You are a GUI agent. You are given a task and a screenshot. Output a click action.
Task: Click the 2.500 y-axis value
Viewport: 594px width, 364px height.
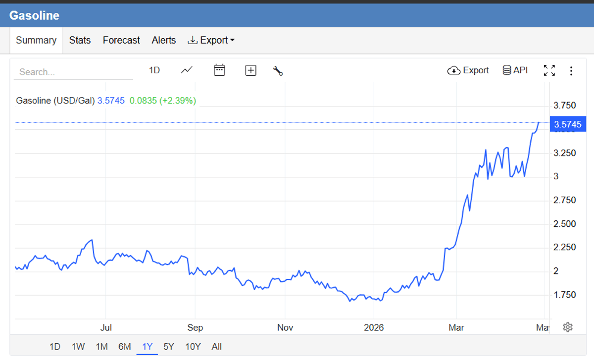tap(565, 224)
